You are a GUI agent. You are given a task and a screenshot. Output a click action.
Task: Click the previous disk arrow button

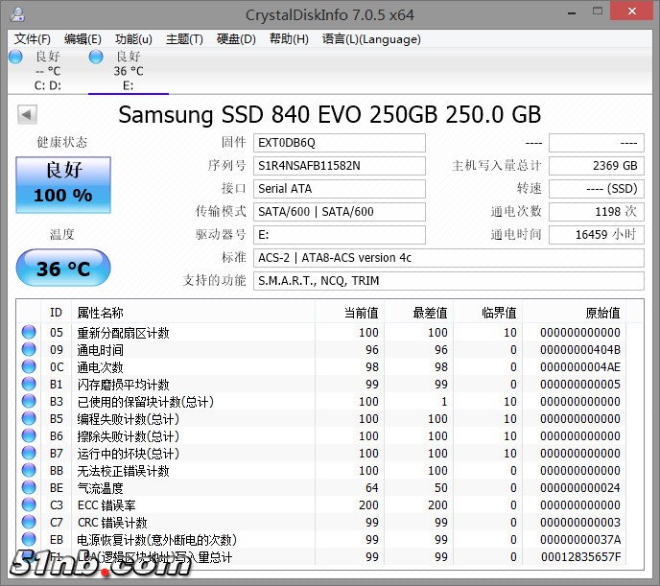(27, 115)
